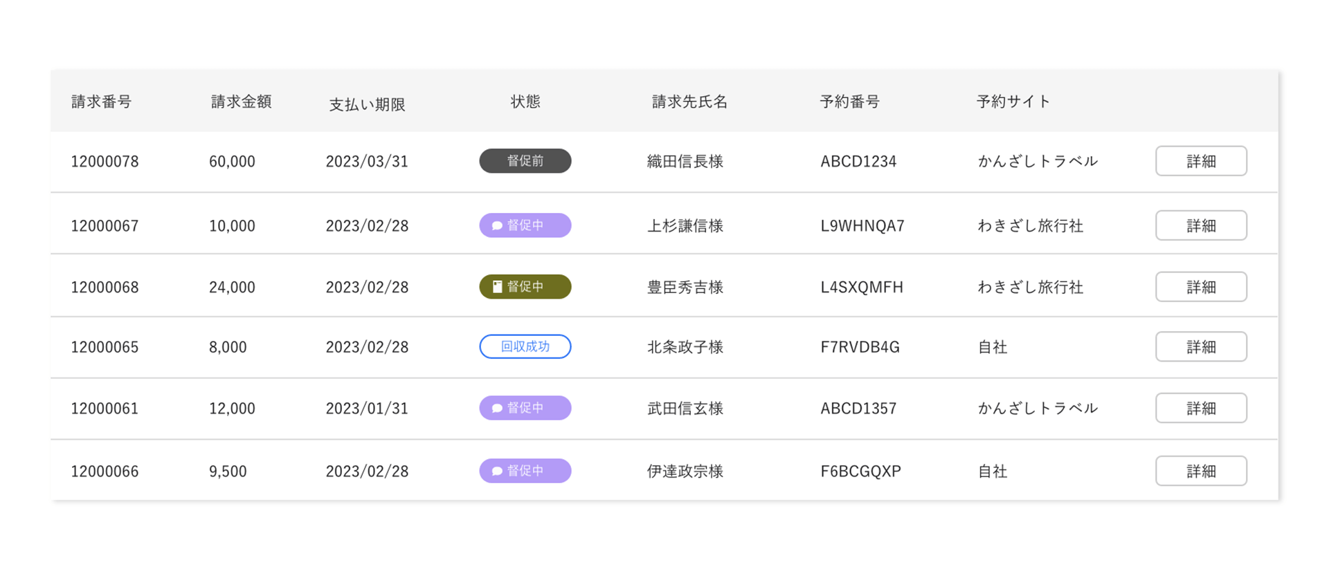
Task: Click the 状態 column header
Action: pos(525,102)
